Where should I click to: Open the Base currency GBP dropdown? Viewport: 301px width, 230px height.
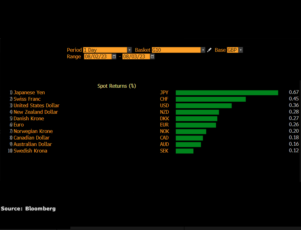241,50
